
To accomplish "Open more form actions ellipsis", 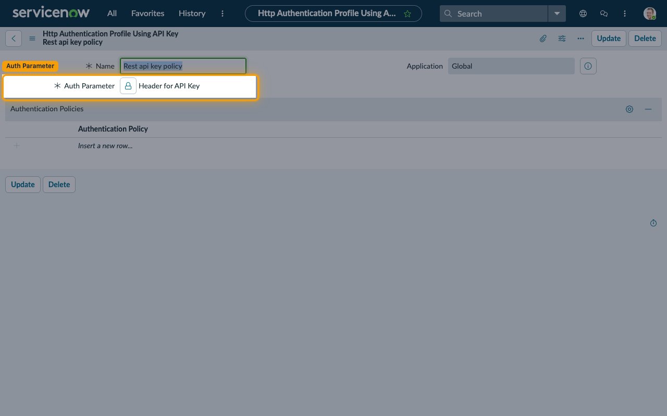I will pyautogui.click(x=580, y=38).
